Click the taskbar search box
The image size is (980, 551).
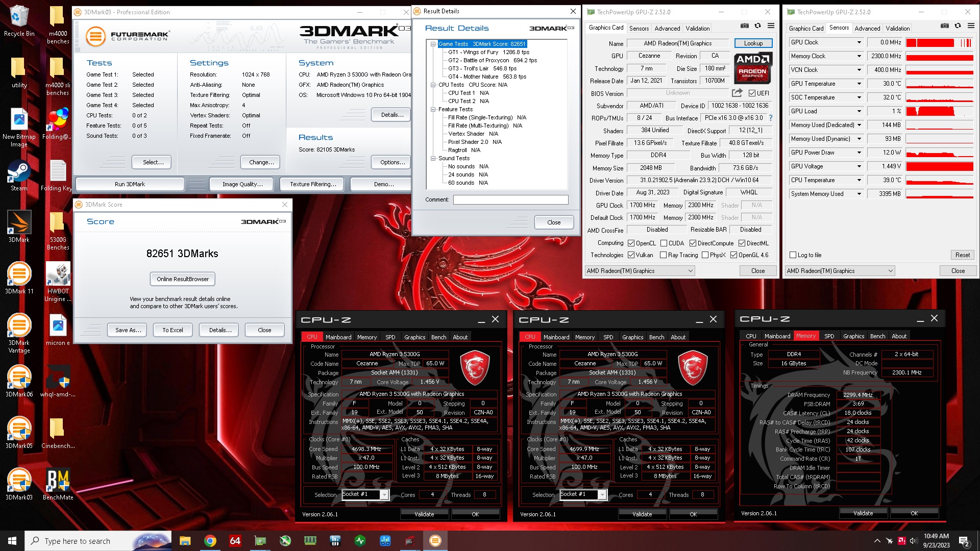98,541
